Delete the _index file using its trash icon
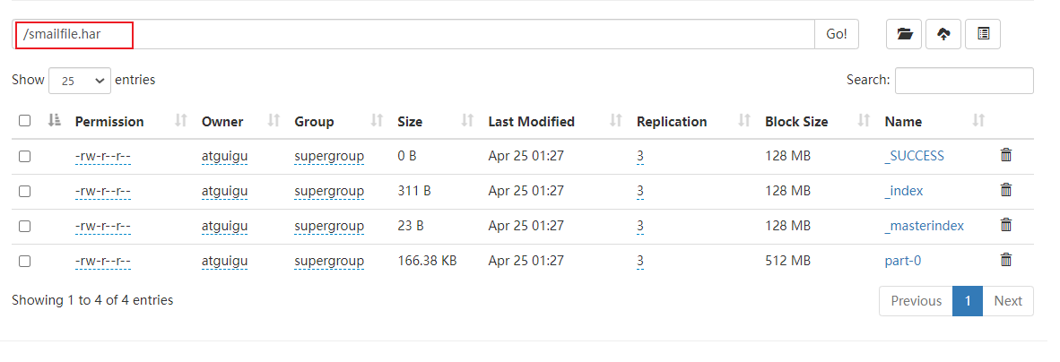Screen dimensions: 1060x362 click(1006, 191)
